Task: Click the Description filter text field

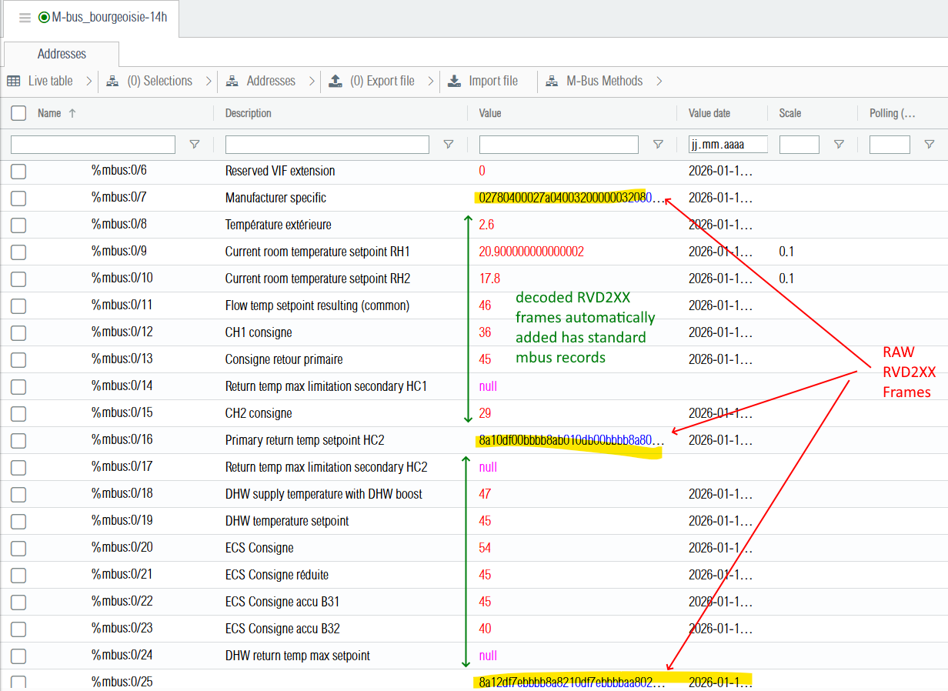Action: (x=327, y=145)
